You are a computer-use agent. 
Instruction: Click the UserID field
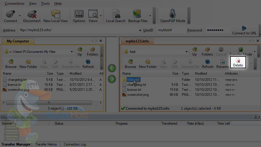tap(171, 30)
